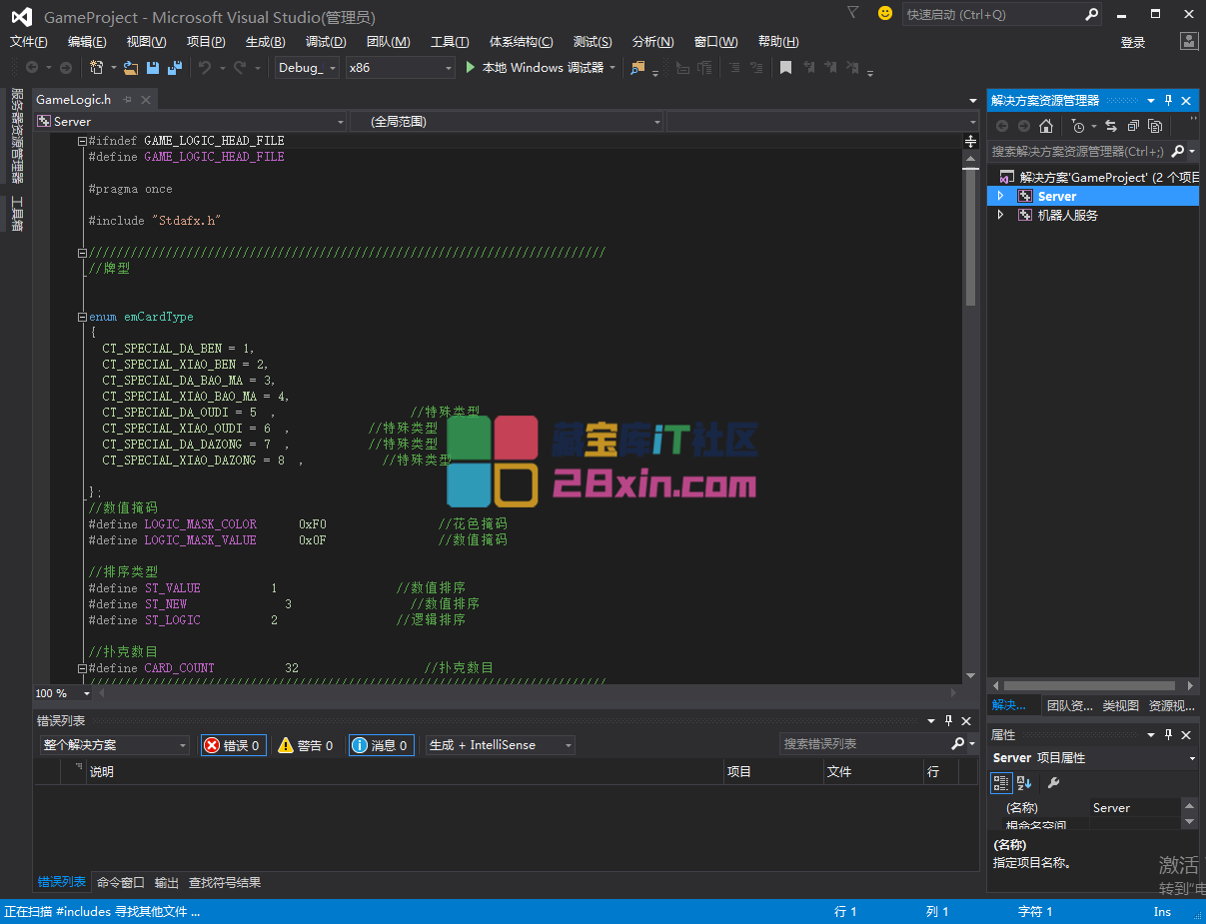Click the new project toolbar icon

[96, 67]
